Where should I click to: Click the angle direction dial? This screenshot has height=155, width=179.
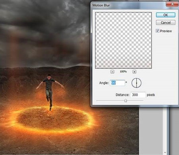point(136,83)
